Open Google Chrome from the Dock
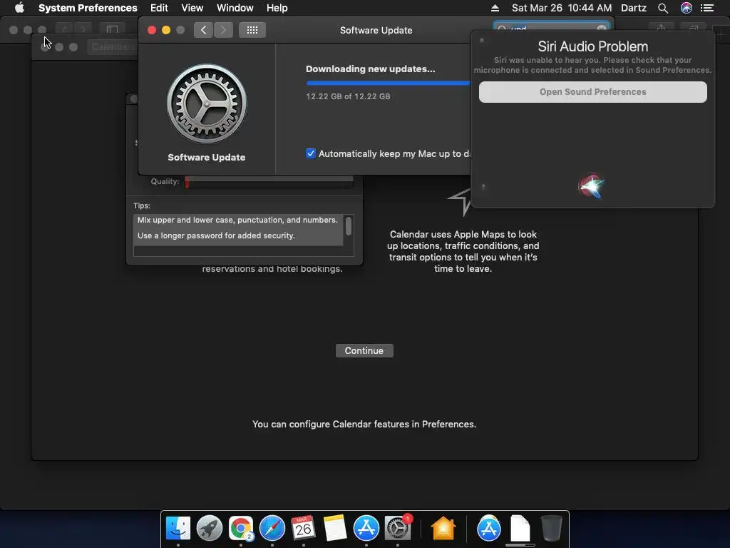This screenshot has height=548, width=730. 241,529
